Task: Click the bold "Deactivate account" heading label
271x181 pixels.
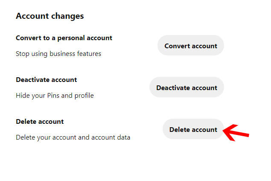Action: click(x=46, y=80)
